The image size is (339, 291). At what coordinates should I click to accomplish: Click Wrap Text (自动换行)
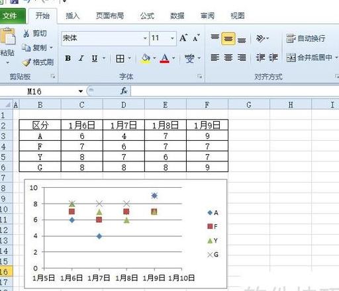[x=306, y=38]
